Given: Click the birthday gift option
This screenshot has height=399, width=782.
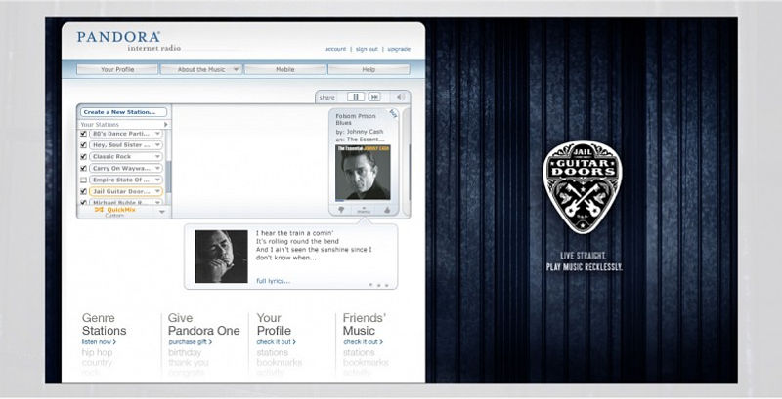Looking at the screenshot, I should point(185,352).
